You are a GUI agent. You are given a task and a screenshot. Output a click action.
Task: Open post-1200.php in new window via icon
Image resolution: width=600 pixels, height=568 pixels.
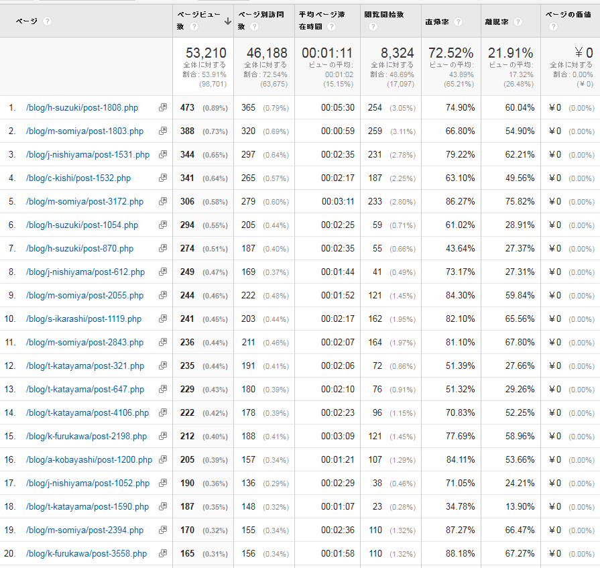162,459
